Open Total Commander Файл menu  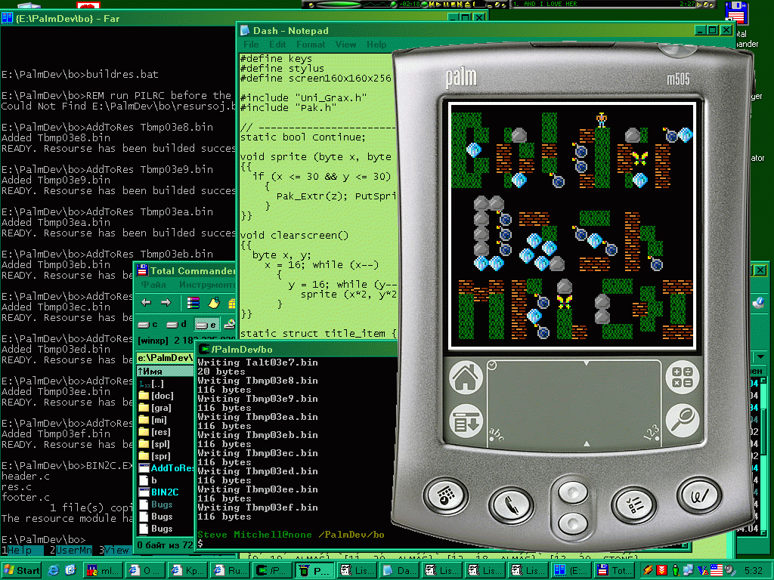pyautogui.click(x=153, y=285)
